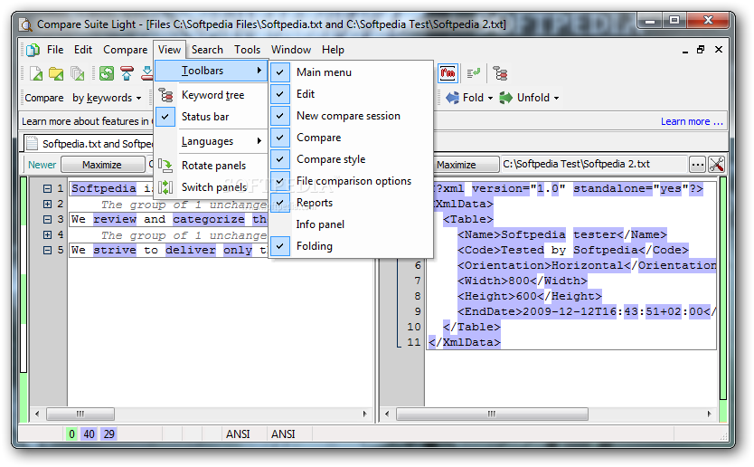Screen dimensions: 754x467
Task: Click the 29 count in status bar
Action: [109, 434]
